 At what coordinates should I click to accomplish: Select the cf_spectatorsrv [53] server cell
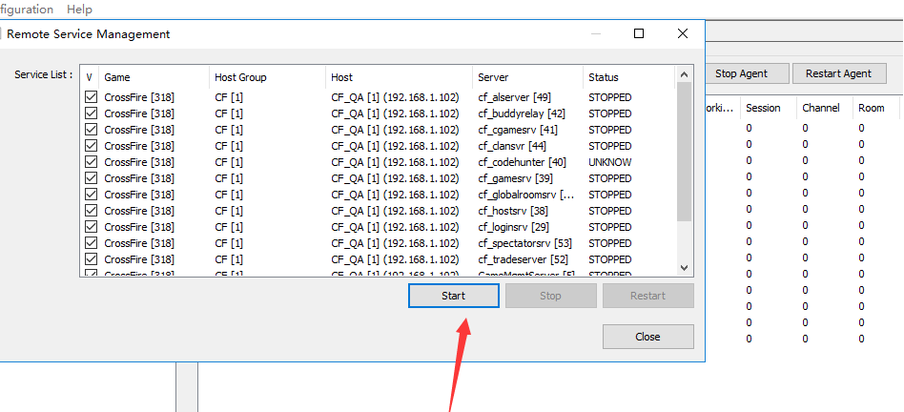tap(524, 242)
